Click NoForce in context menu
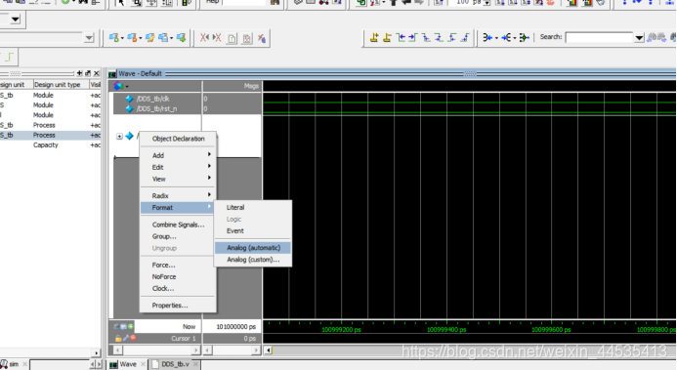Screen dimensions: 677x370 coord(178,276)
